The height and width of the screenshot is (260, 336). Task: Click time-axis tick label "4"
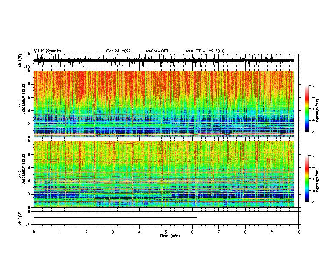[x=139, y=232]
